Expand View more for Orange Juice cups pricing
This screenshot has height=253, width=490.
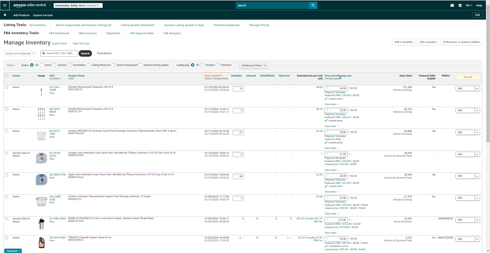(x=332, y=170)
